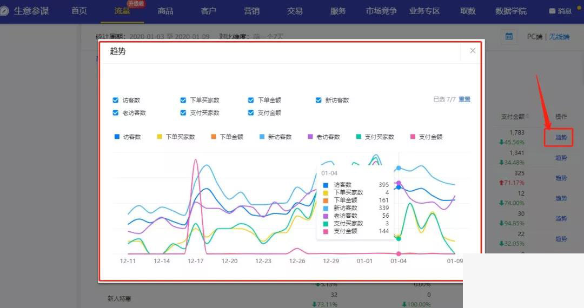584x308 pixels.
Task: Toggle 支付买家数 legend series marker
Action: tap(359, 137)
